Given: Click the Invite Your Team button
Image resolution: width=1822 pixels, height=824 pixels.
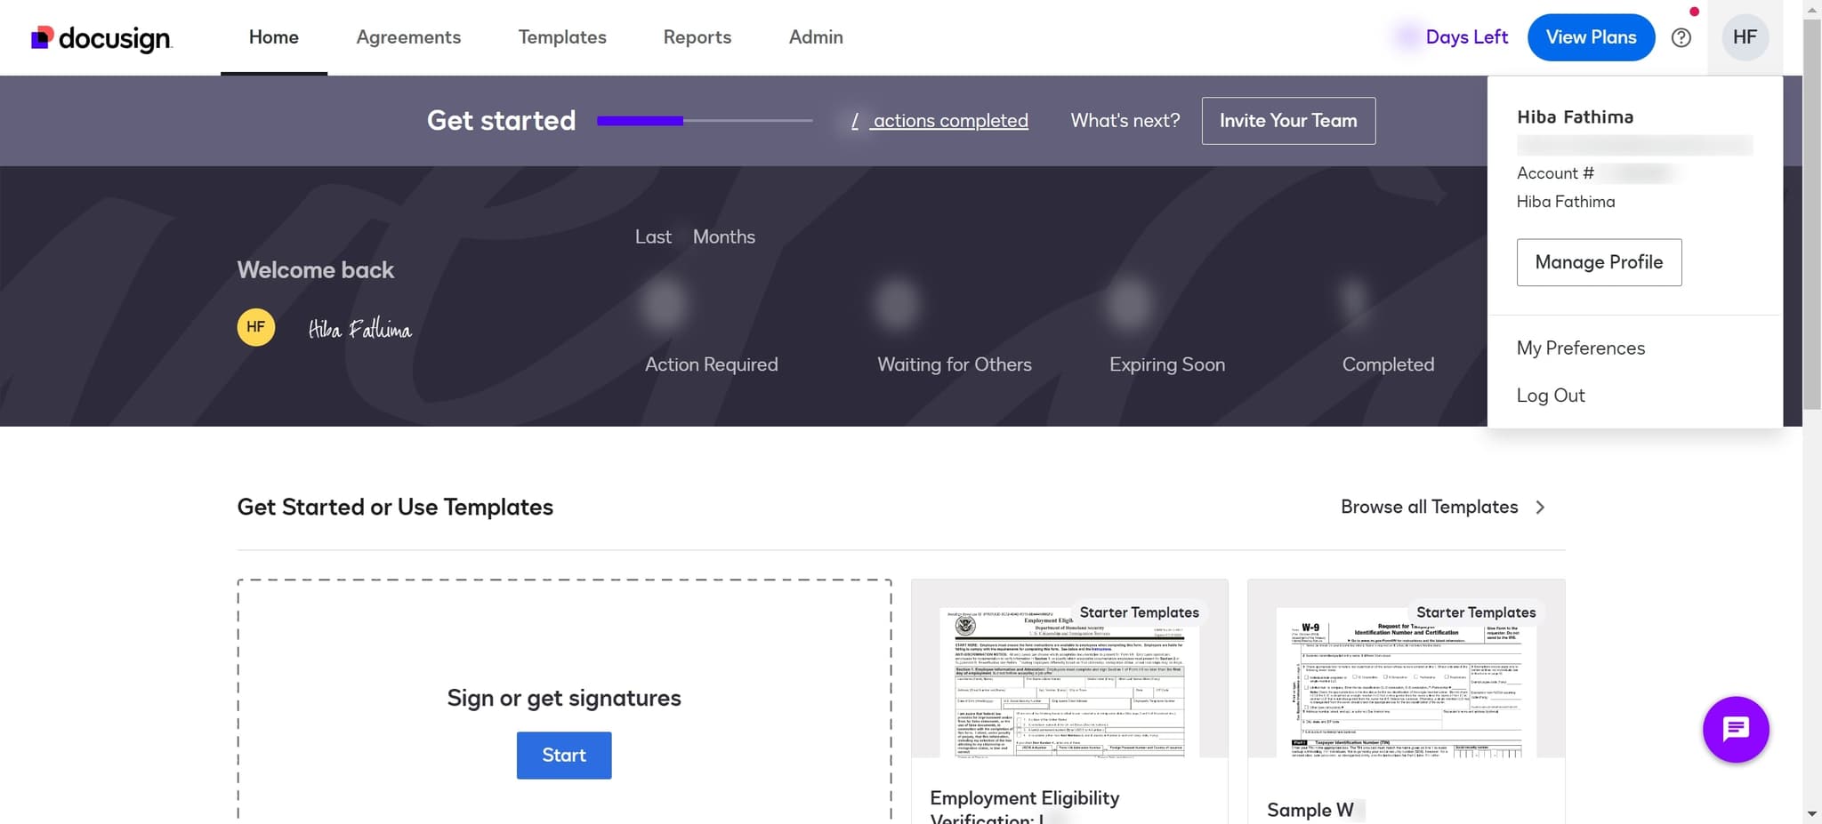Looking at the screenshot, I should coord(1287,121).
